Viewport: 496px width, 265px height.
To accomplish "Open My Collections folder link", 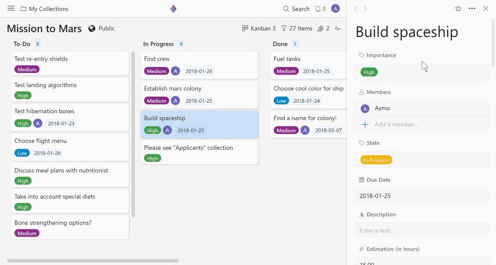I will (x=45, y=9).
